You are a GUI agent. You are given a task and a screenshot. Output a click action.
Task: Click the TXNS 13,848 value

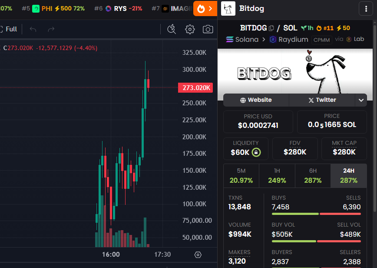(x=239, y=207)
